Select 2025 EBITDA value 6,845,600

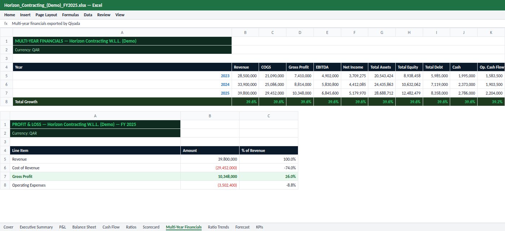pos(327,93)
